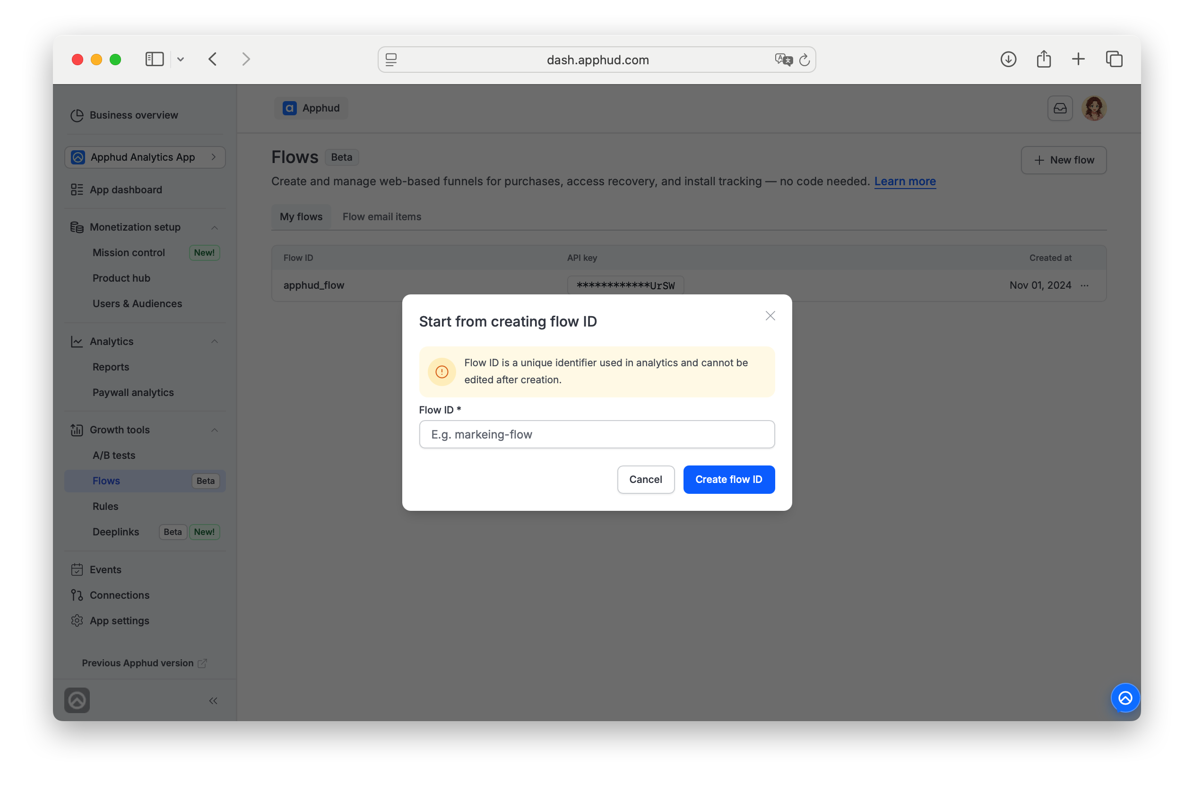Viewport: 1194px width, 792px height.
Task: Switch to Flow email items tab
Action: [x=381, y=217]
